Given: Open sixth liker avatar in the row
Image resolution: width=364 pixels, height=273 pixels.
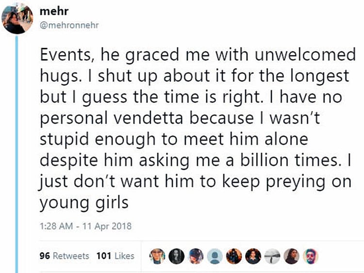Looking at the screenshot, I should coord(253,256).
